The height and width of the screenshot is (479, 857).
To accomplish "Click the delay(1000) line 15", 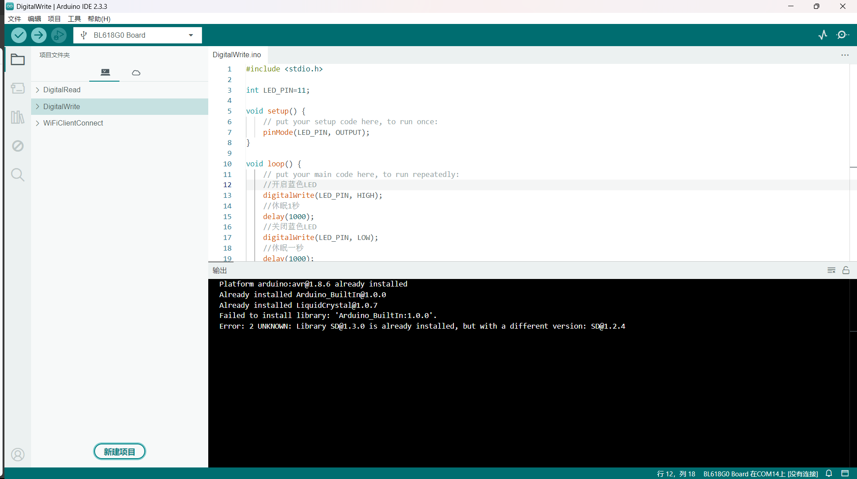I will [288, 217].
